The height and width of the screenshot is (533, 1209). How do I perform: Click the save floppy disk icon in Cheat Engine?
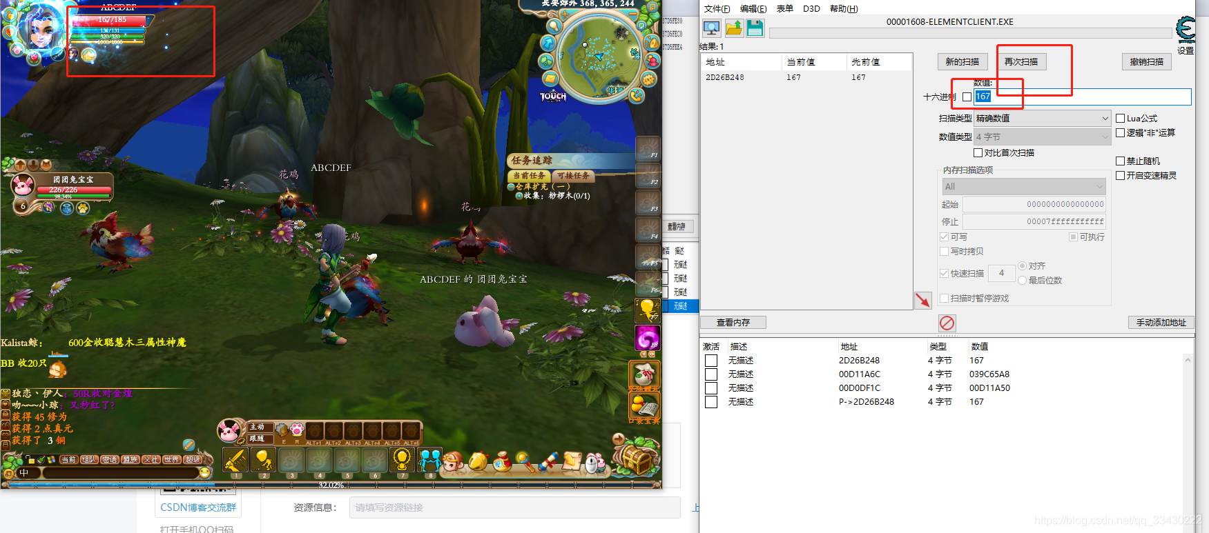point(755,28)
